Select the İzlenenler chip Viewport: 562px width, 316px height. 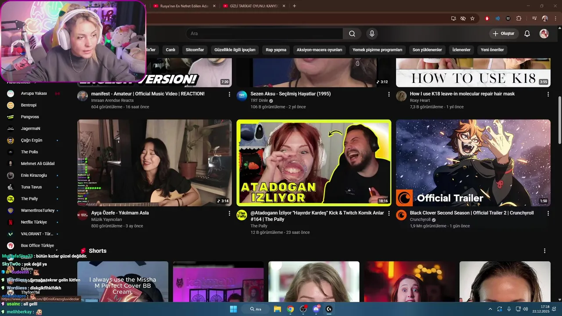[x=461, y=50]
